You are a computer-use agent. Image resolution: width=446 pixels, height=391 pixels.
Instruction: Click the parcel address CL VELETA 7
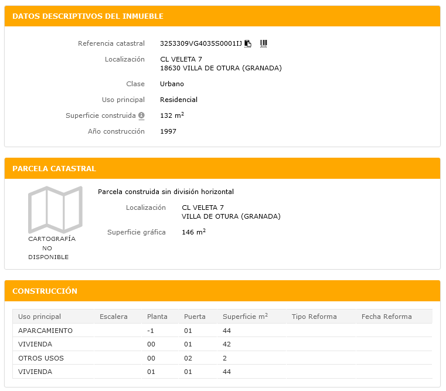pyautogui.click(x=203, y=208)
